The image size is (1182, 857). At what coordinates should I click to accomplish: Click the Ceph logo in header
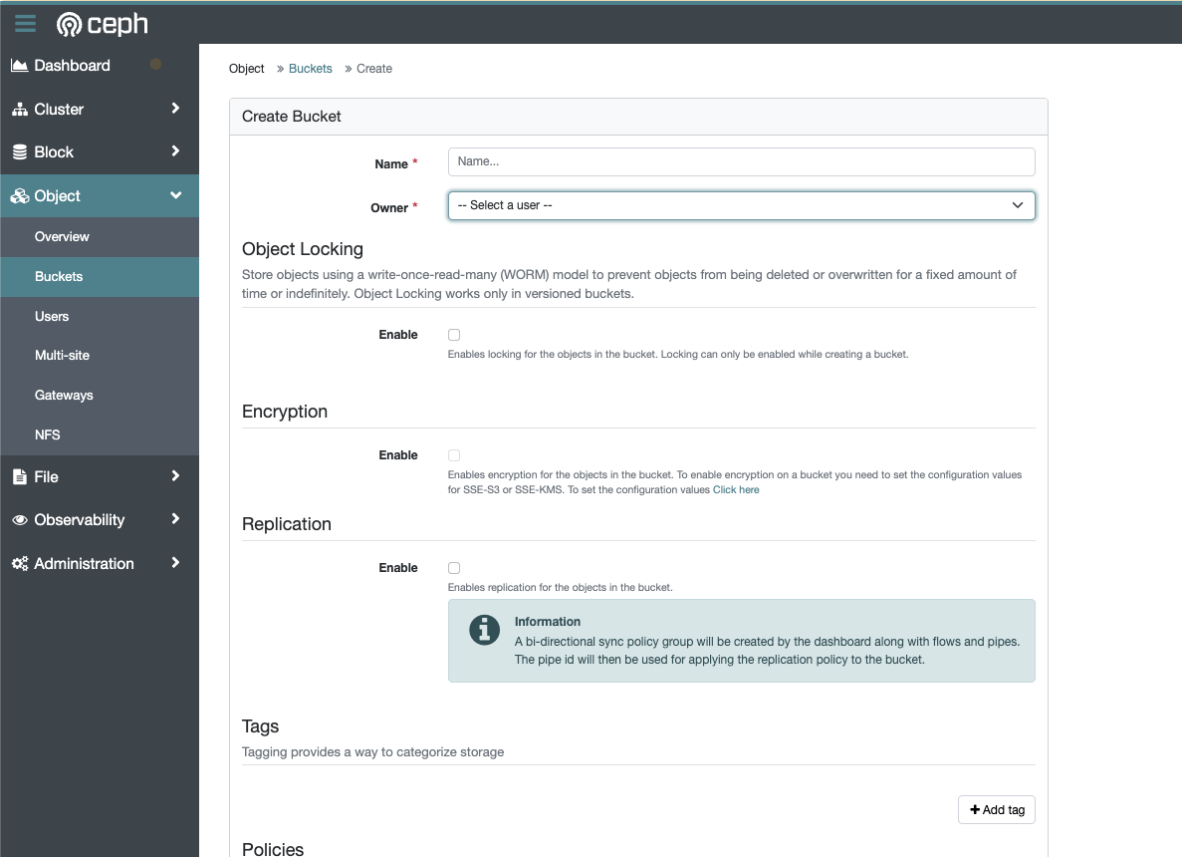coord(103,23)
